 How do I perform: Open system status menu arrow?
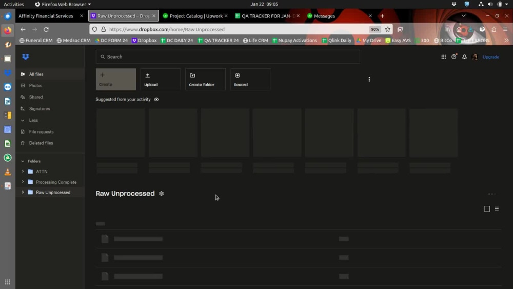[507, 4]
